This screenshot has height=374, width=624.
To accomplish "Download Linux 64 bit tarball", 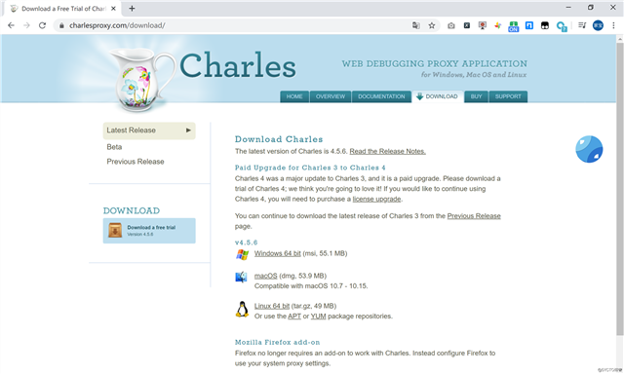I will [272, 306].
